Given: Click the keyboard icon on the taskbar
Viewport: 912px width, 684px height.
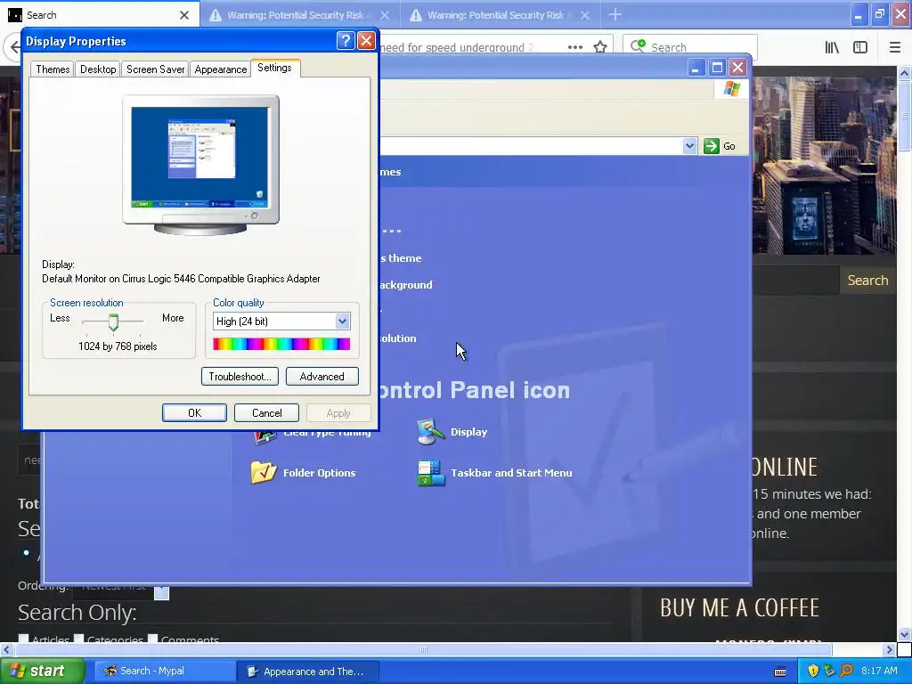Looking at the screenshot, I should (x=780, y=672).
